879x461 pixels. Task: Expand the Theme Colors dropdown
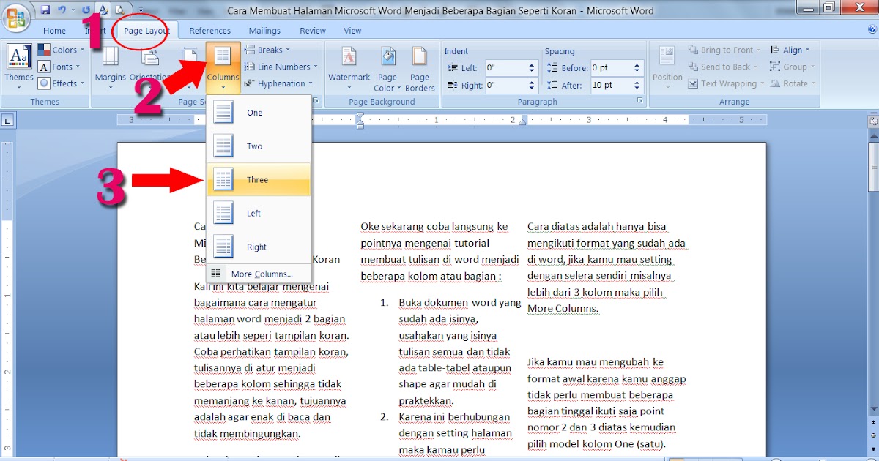[x=60, y=50]
